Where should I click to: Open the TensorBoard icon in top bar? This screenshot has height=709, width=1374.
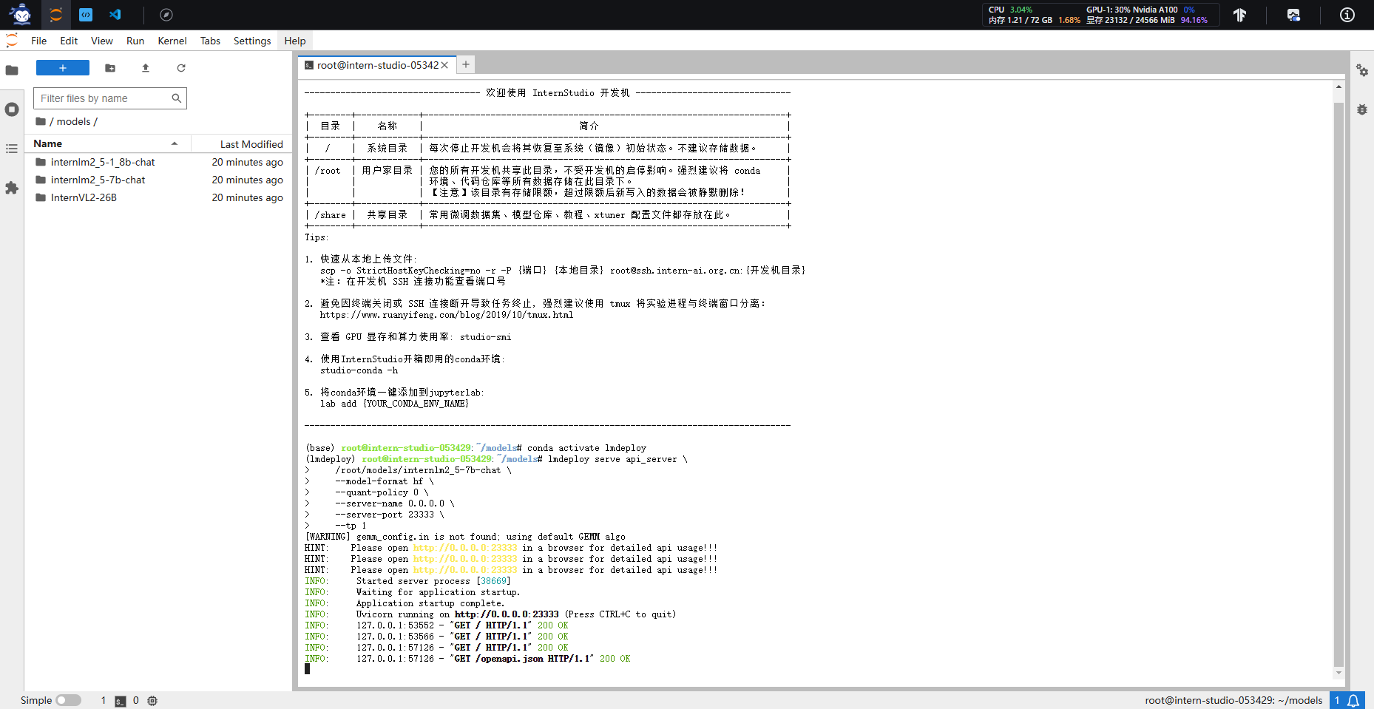point(1240,15)
